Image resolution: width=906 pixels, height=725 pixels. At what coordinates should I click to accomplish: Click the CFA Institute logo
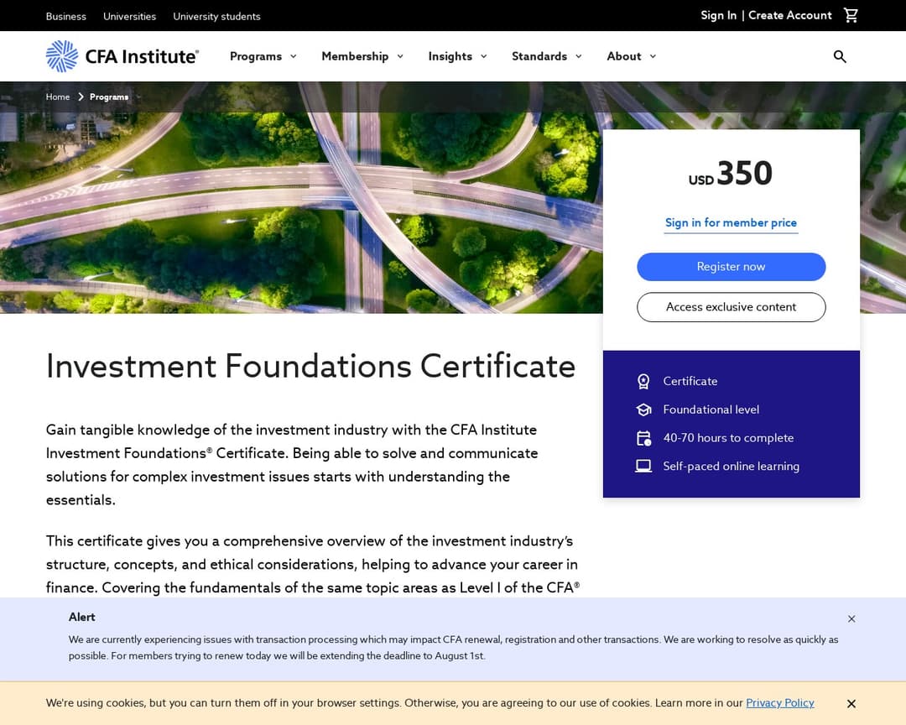click(122, 56)
